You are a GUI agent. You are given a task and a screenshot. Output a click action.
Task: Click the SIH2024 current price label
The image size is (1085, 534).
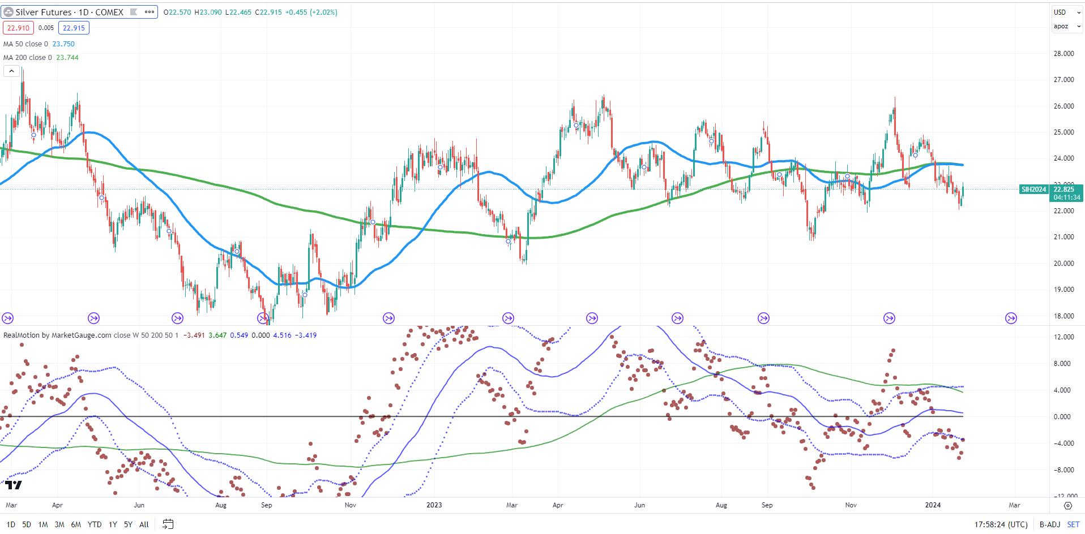[1033, 190]
